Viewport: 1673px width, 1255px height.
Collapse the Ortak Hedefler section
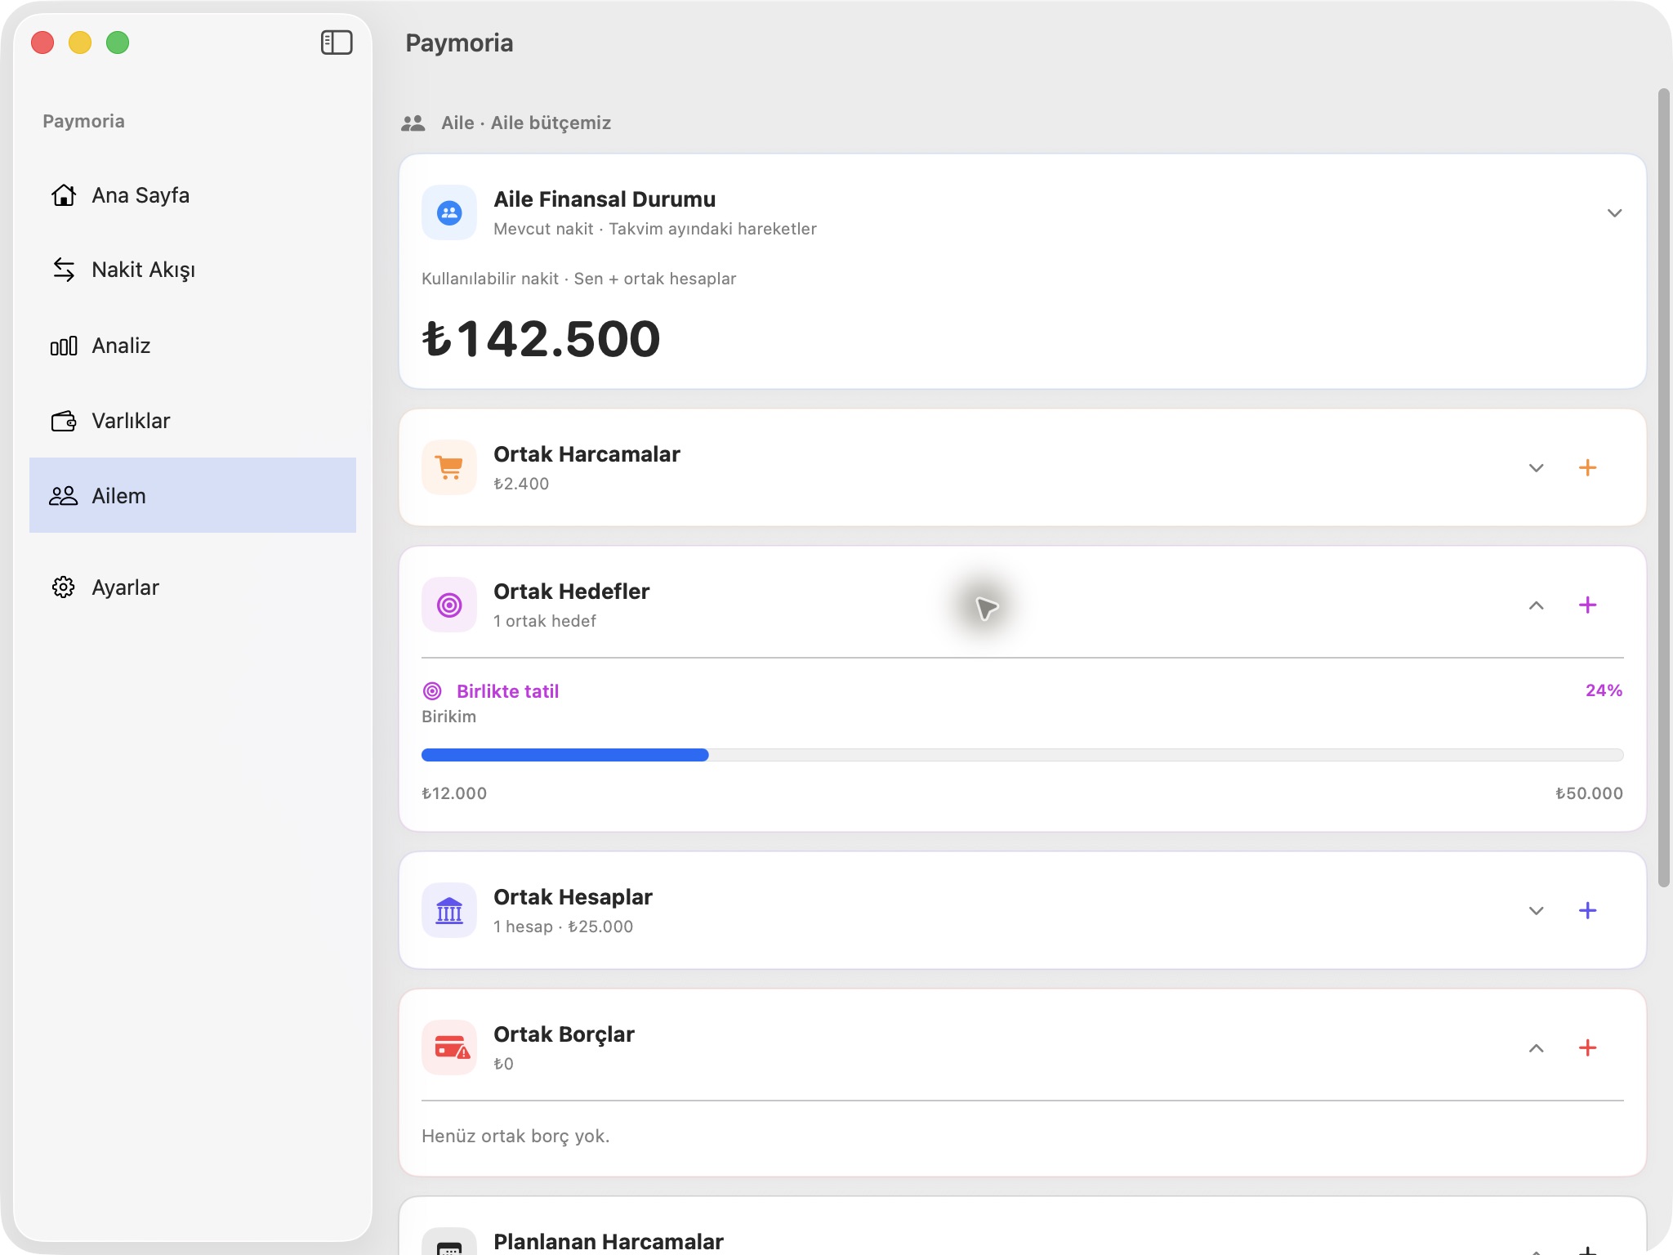click(x=1536, y=605)
